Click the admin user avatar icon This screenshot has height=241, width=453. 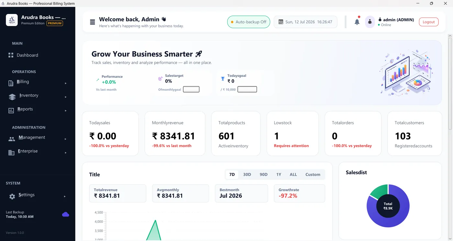tap(370, 22)
